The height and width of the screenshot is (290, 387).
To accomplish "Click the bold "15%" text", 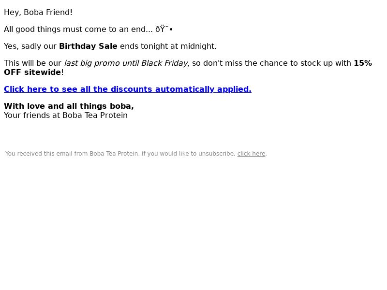I will click(362, 63).
